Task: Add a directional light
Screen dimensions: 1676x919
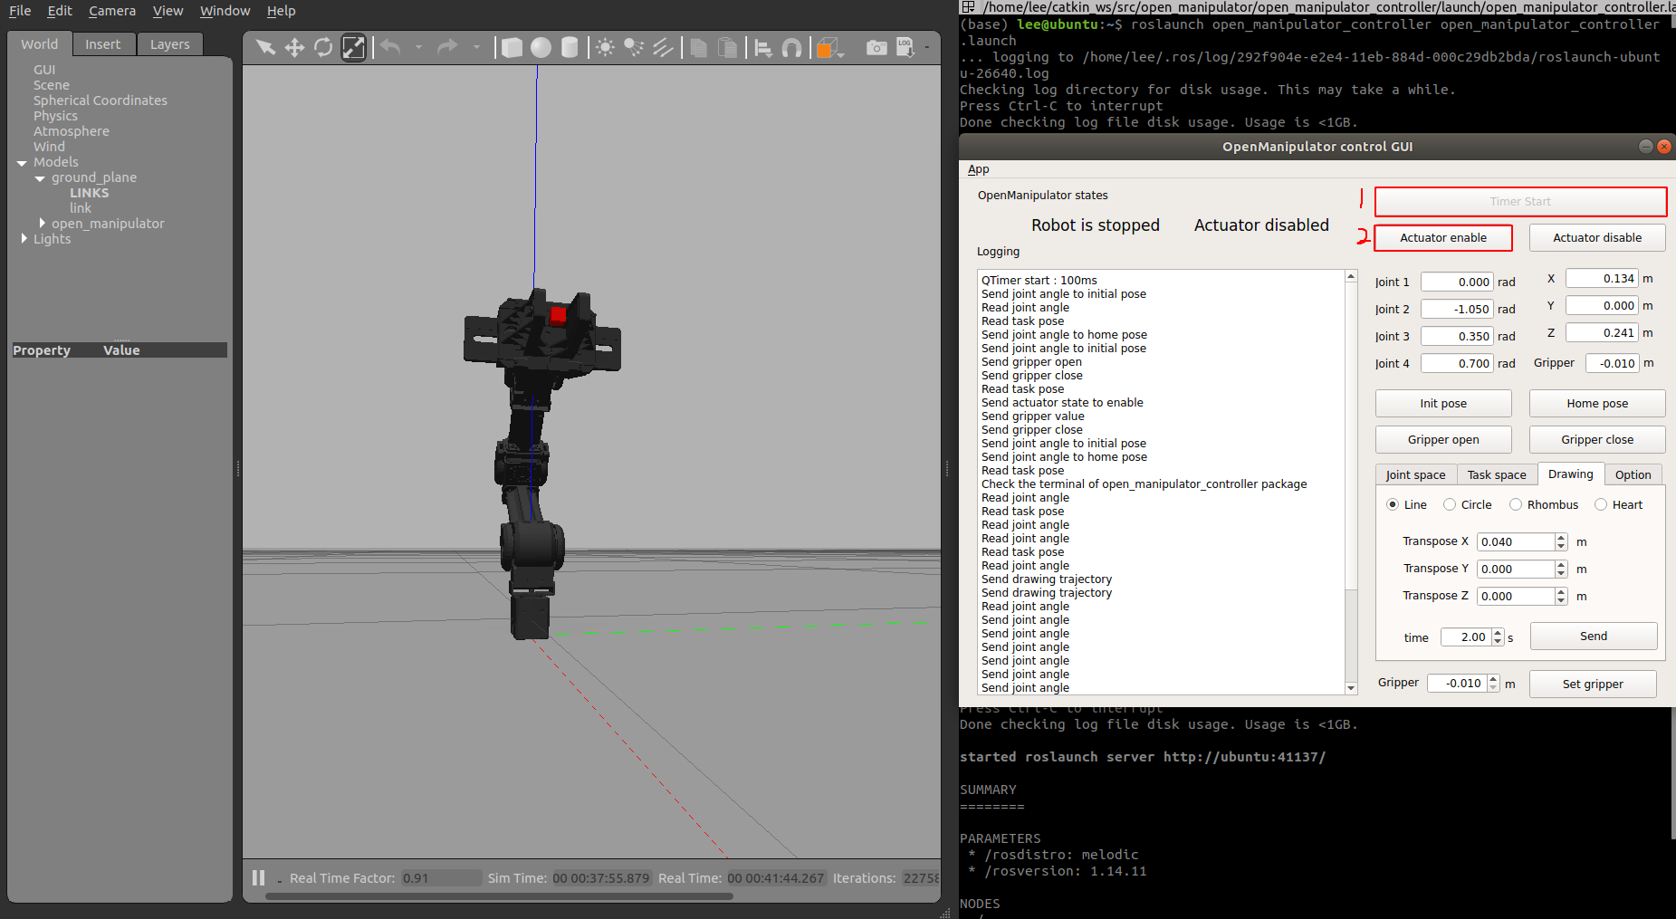Action: click(x=663, y=47)
